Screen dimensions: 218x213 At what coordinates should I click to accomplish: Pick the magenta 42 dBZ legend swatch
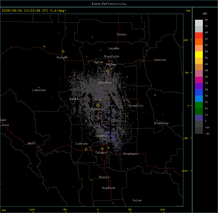(199, 80)
